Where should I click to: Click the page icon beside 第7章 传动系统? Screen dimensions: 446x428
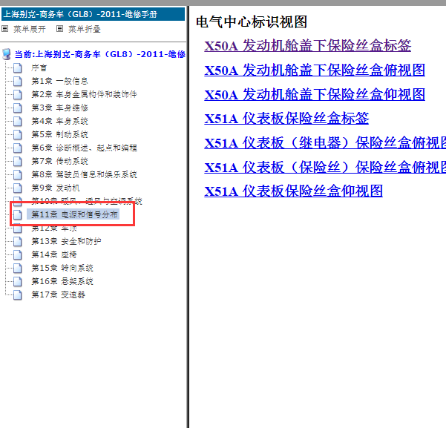[18, 161]
